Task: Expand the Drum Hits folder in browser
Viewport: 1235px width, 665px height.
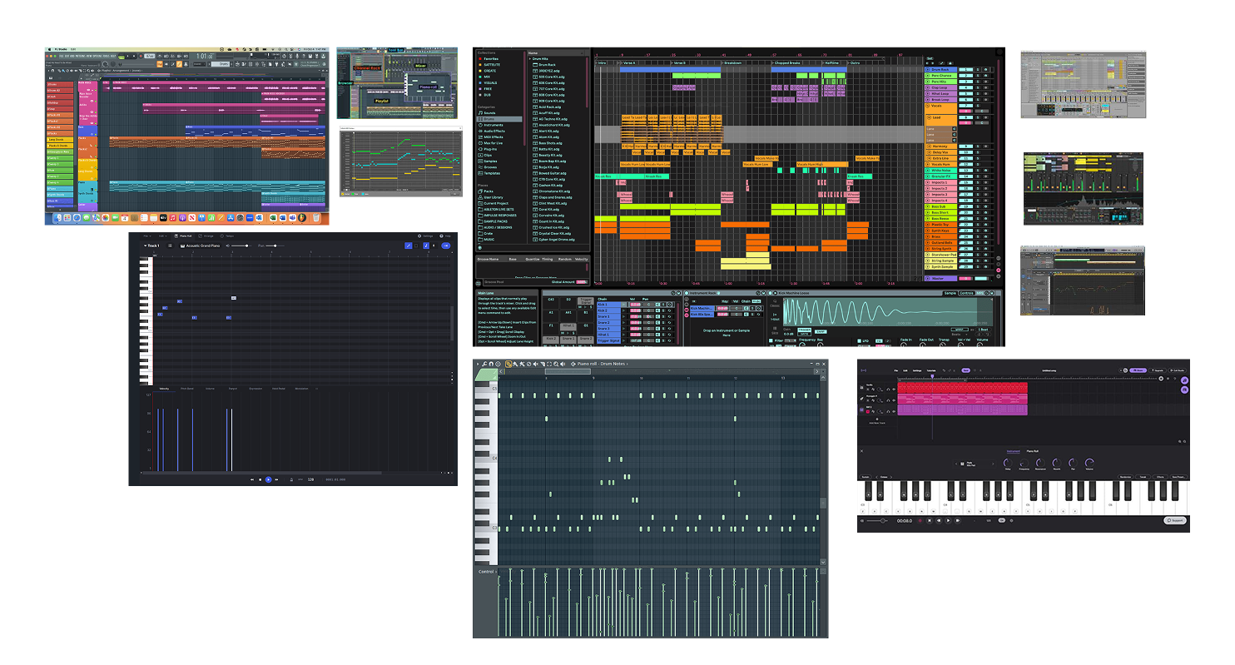Action: click(530, 59)
